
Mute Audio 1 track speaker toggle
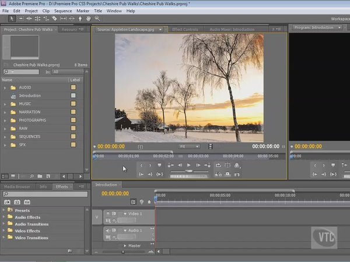(x=107, y=231)
